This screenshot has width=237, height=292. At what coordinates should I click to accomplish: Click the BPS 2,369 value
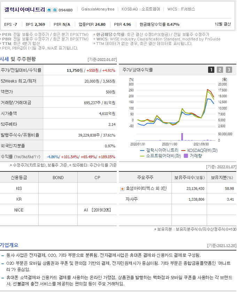tap(36, 24)
